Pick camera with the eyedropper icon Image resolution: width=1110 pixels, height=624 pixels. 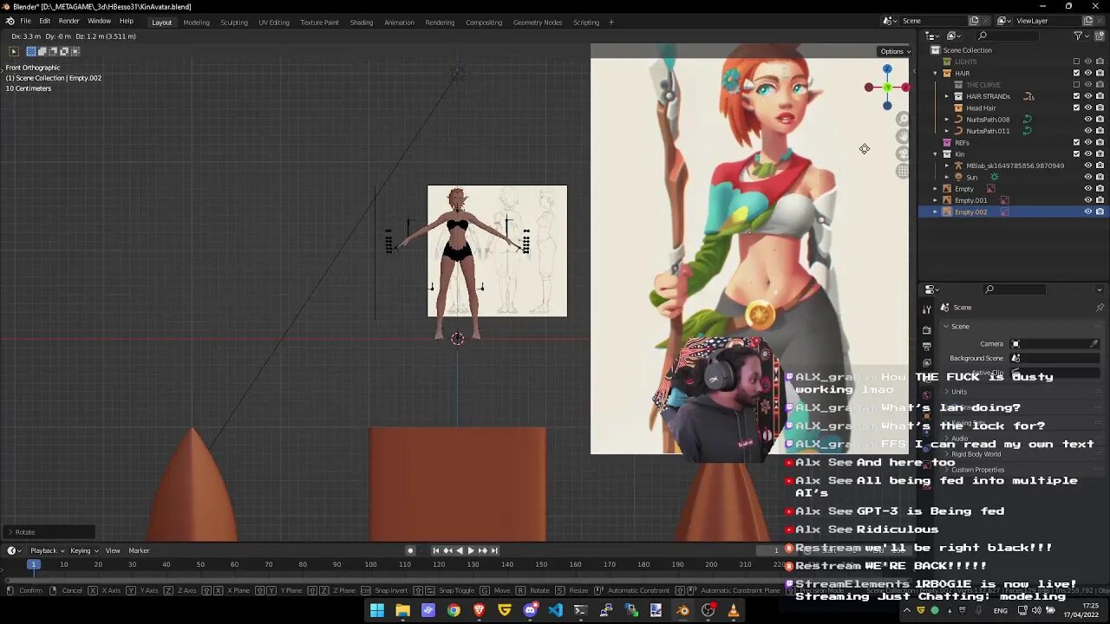(x=1094, y=344)
